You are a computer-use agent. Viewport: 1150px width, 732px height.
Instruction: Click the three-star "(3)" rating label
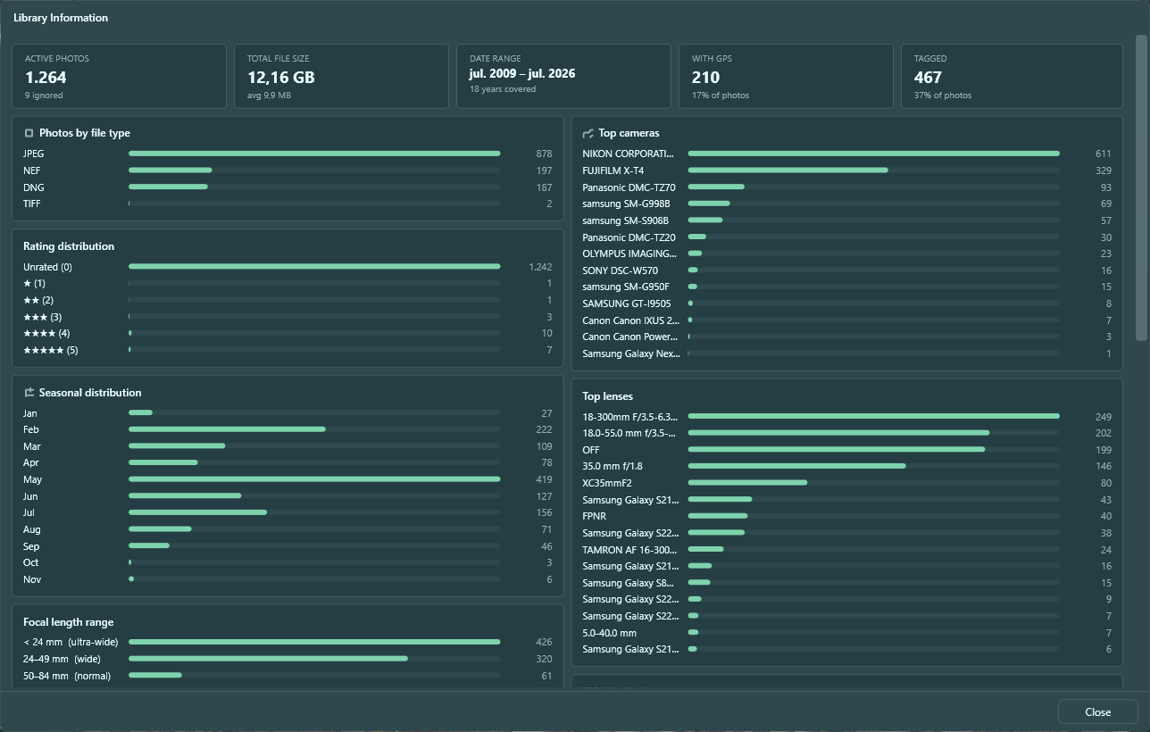43,317
